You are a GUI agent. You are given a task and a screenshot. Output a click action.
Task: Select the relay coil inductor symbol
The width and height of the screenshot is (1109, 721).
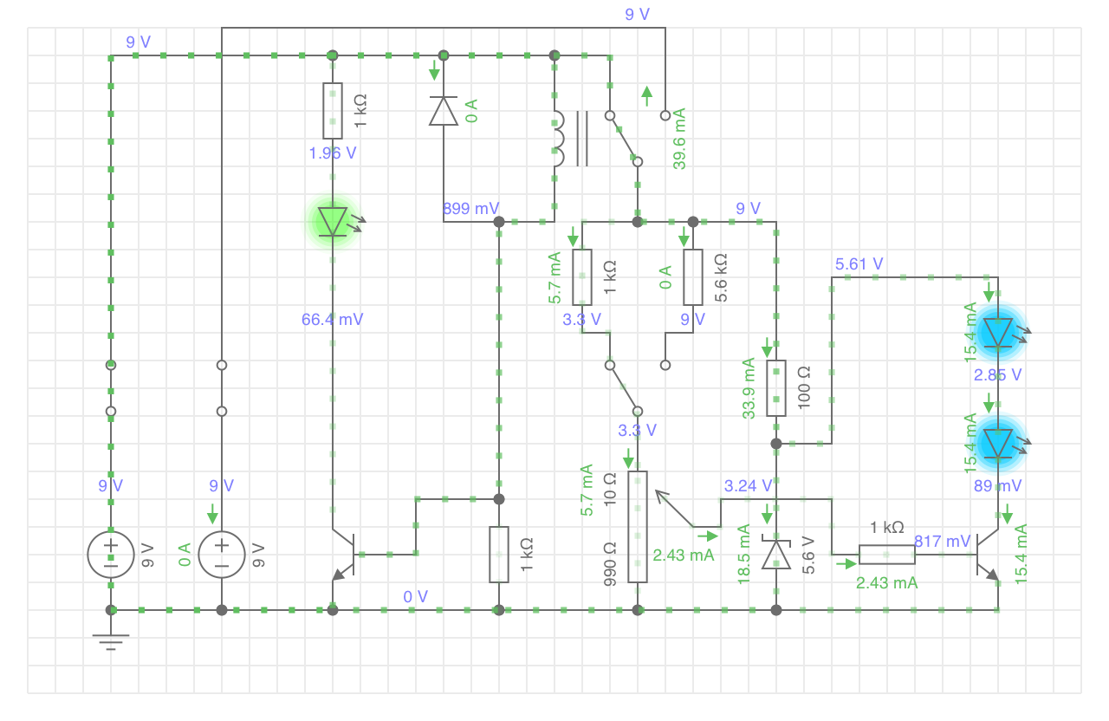point(557,139)
